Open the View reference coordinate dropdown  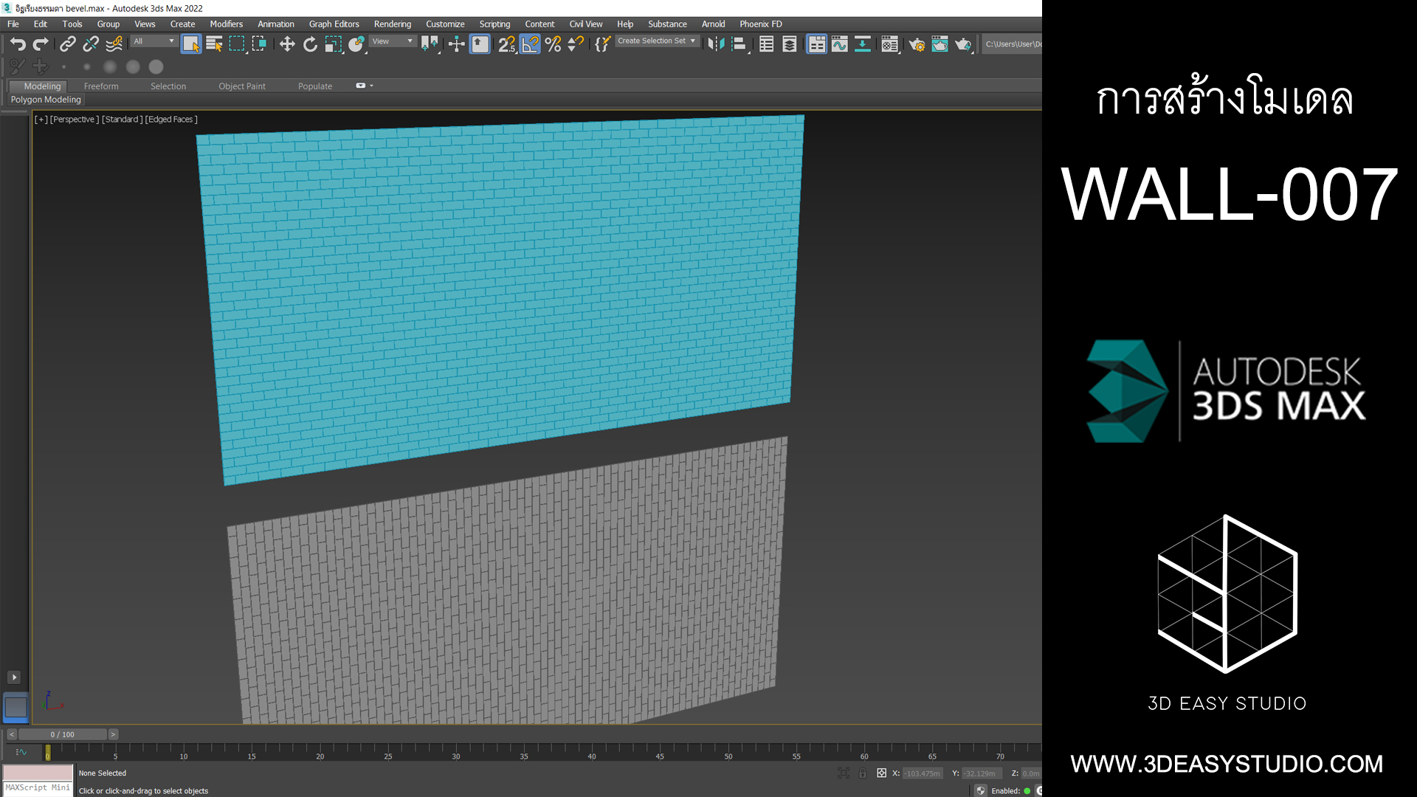coord(392,41)
